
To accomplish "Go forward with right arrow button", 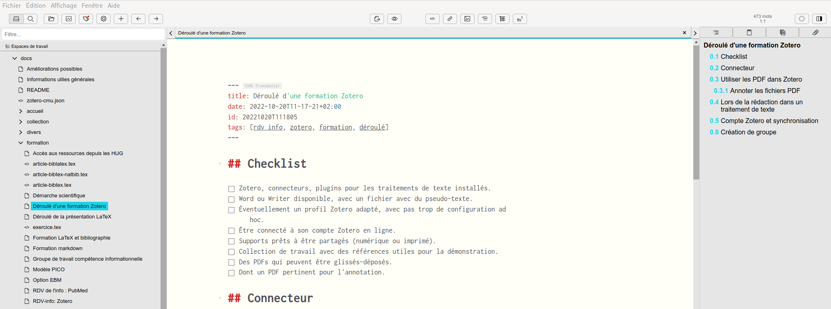I will click(156, 19).
